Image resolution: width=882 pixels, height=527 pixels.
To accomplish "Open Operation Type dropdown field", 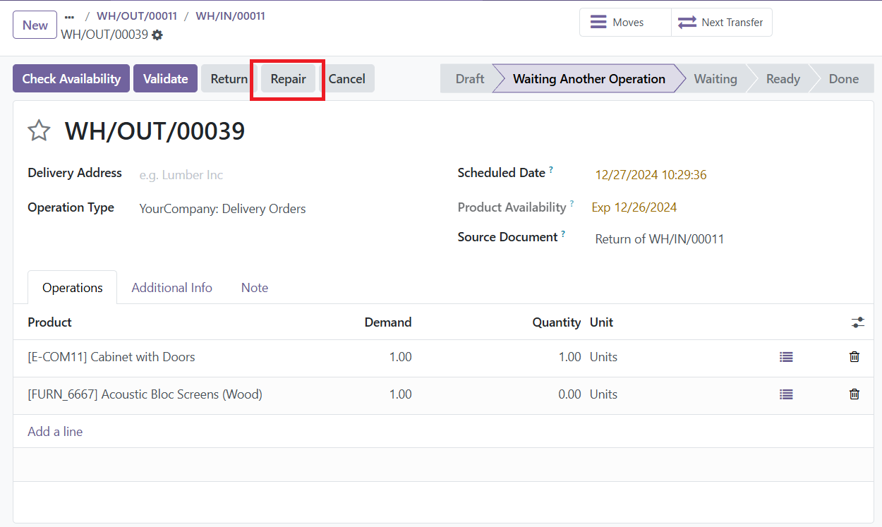I will (x=285, y=209).
